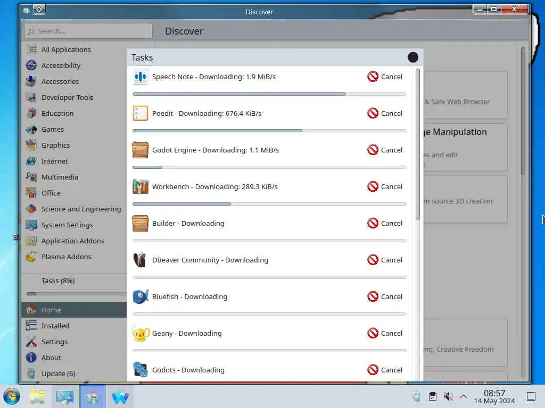Click the Multimedia category icon
This screenshot has height=408, width=545.
pos(31,177)
